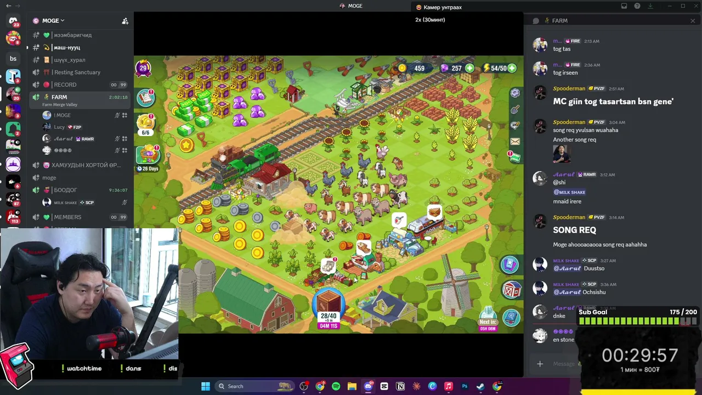Open the game mail envelope icon
The width and height of the screenshot is (702, 395).
[x=515, y=141]
